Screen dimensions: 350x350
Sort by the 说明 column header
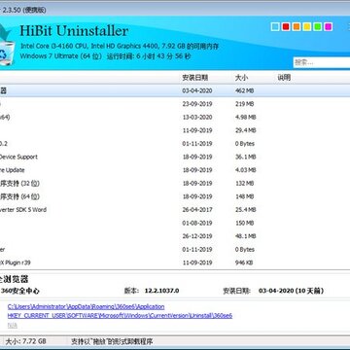[284, 78]
